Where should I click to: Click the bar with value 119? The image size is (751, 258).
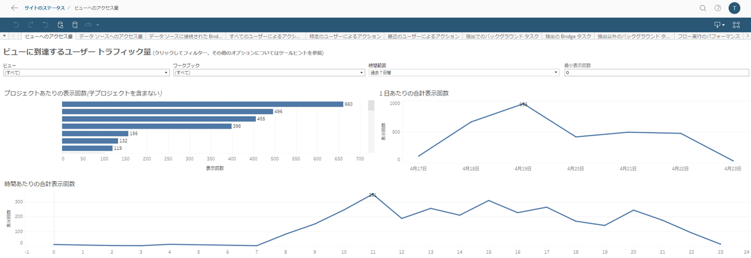click(x=88, y=148)
